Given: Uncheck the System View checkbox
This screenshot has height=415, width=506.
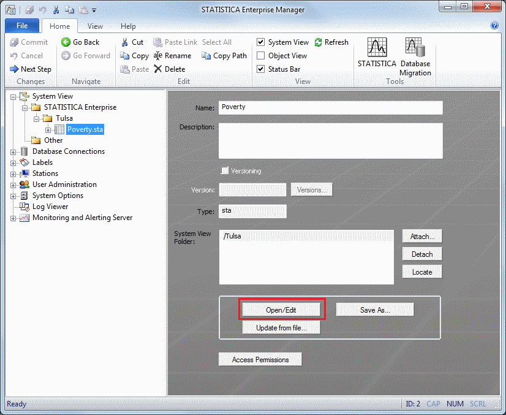Looking at the screenshot, I should pyautogui.click(x=261, y=42).
